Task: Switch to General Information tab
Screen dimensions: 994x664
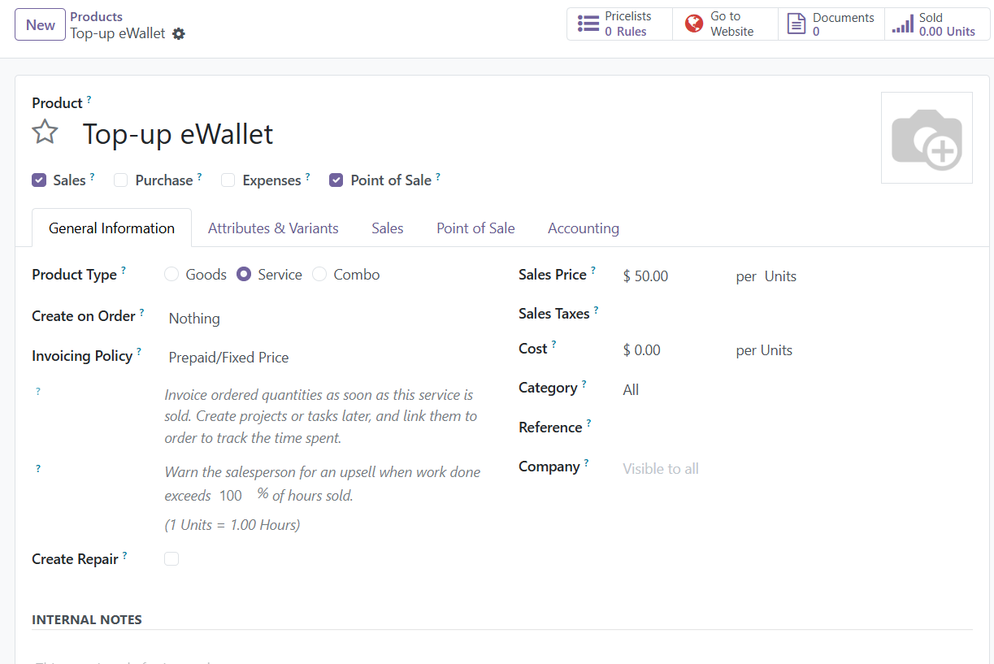Action: [x=111, y=228]
